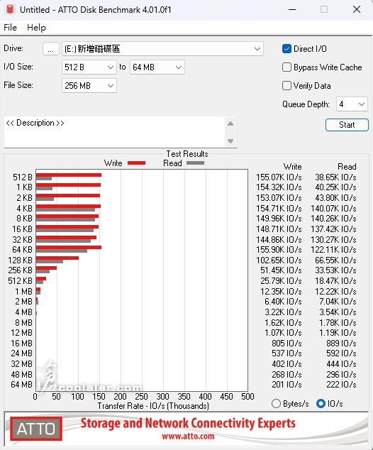Click the 4 KB read value 140.07K IO/s
The image size is (373, 450).
point(333,209)
